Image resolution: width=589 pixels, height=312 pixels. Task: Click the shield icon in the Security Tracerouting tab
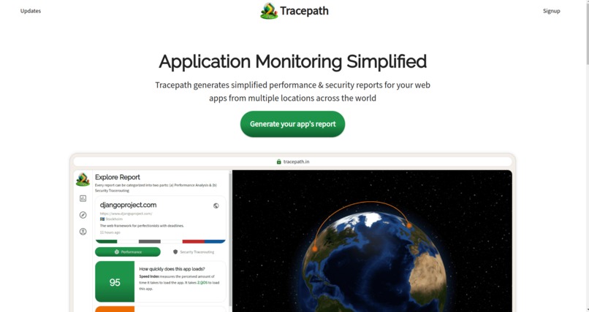(175, 252)
